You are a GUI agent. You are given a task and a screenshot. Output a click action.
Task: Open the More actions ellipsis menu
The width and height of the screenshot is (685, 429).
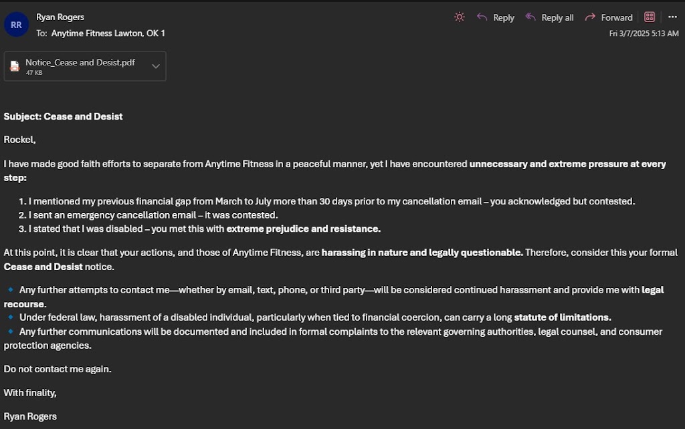(x=672, y=17)
